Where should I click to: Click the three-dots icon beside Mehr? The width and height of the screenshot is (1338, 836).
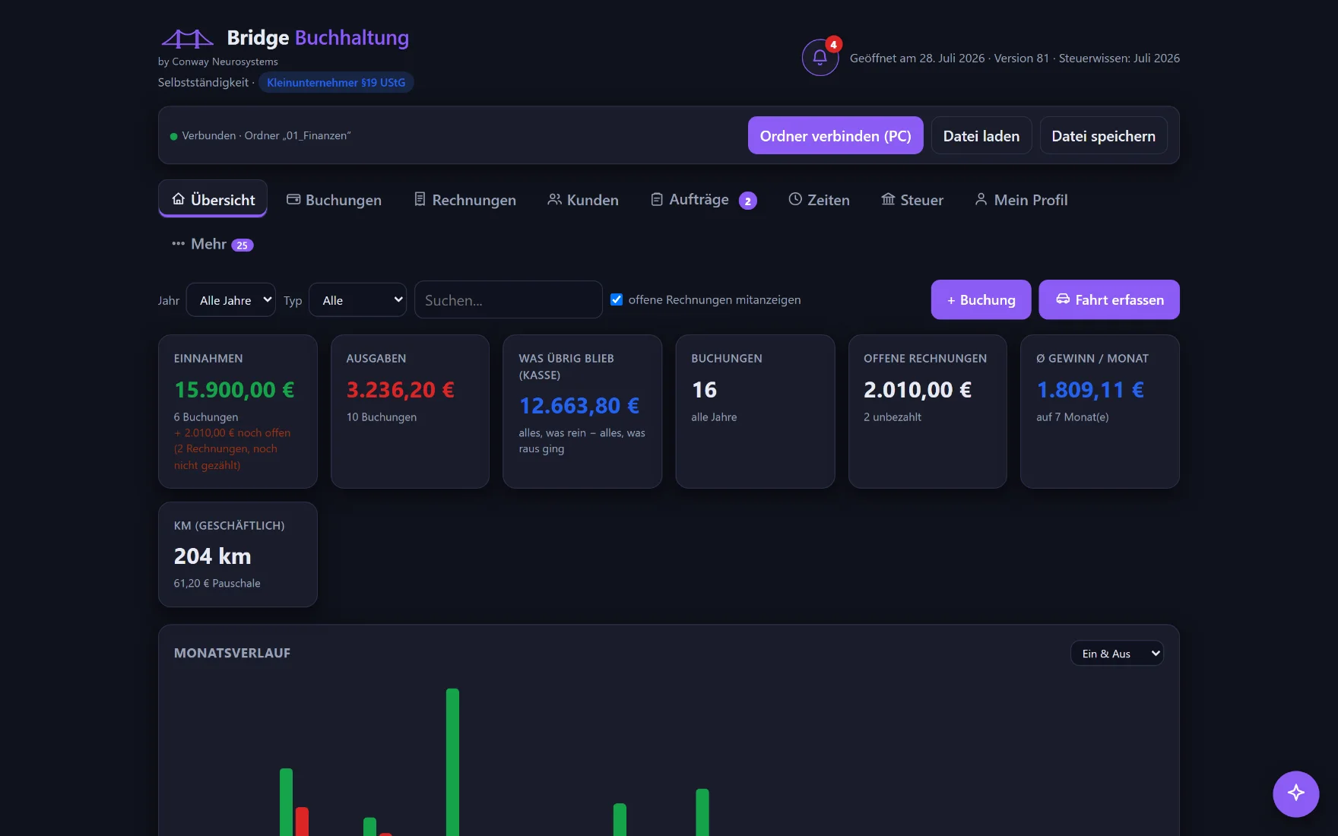pos(179,244)
